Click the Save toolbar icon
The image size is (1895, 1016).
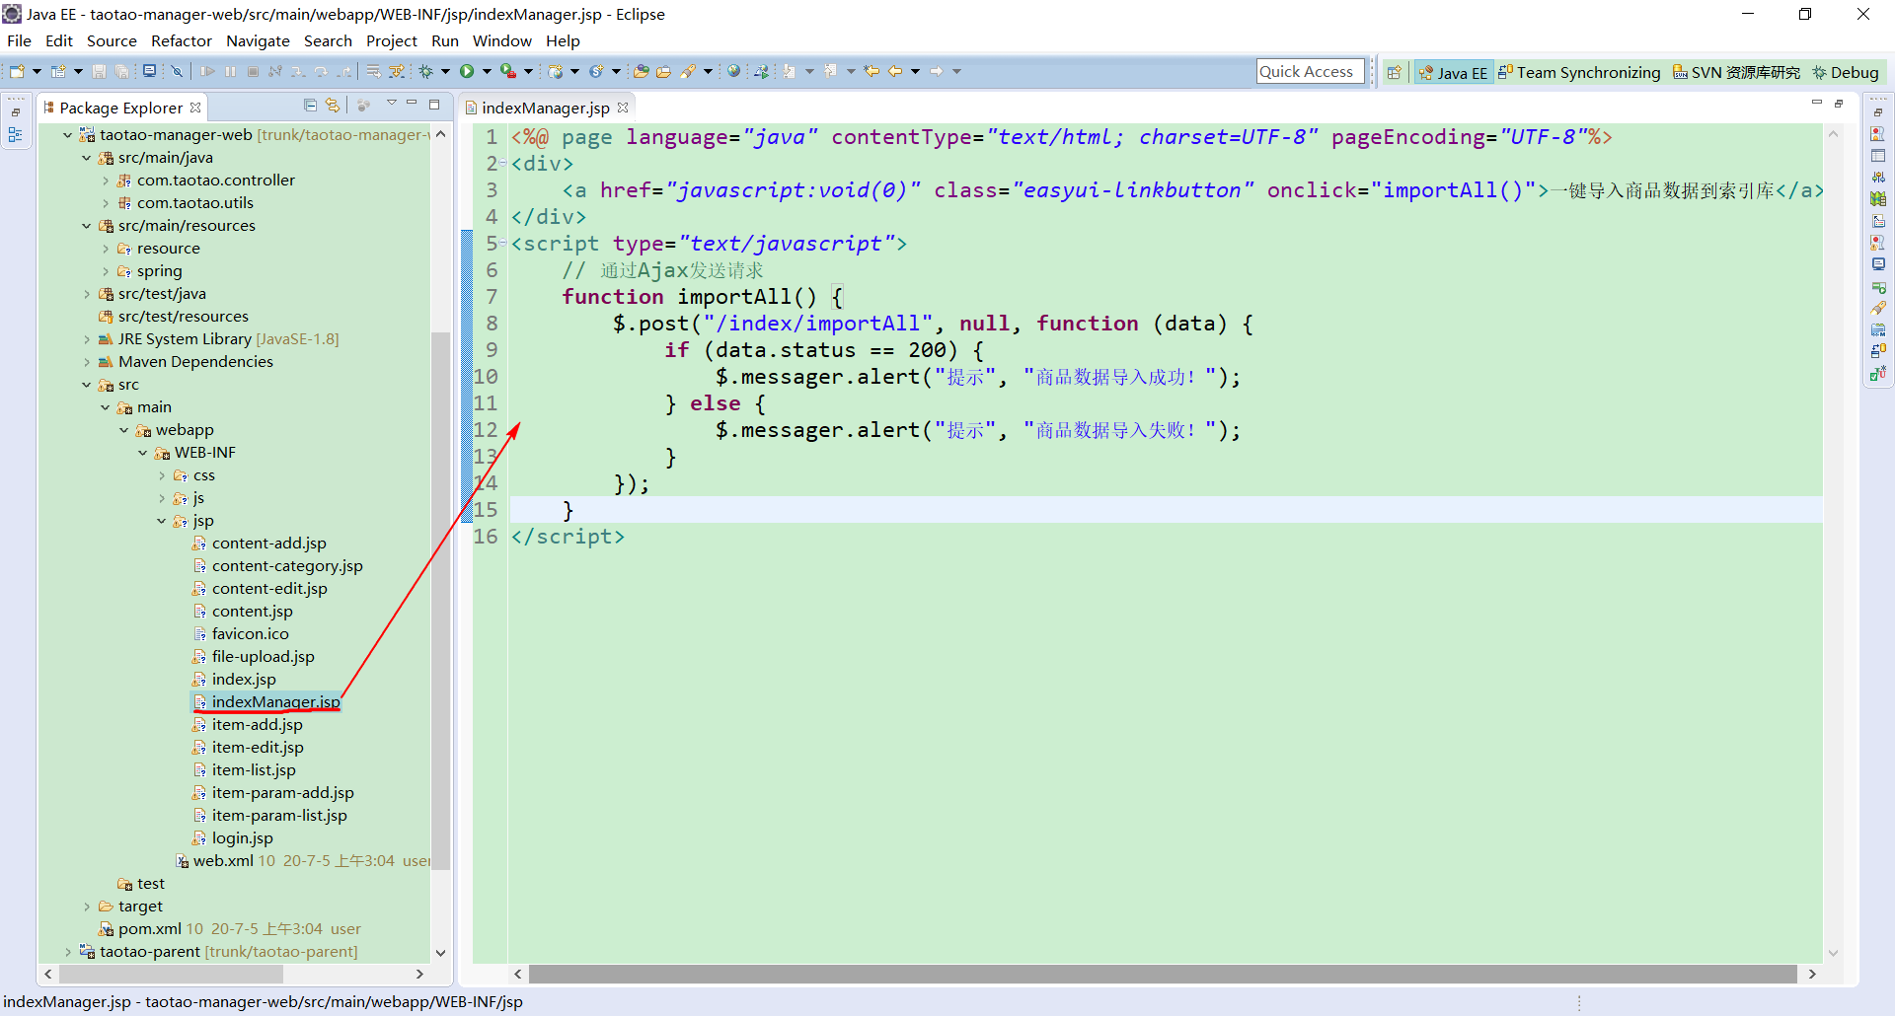click(x=99, y=71)
